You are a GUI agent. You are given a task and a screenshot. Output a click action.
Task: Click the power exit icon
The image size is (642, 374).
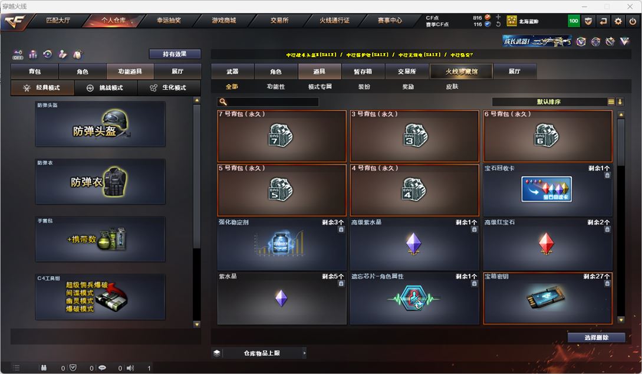tap(633, 21)
